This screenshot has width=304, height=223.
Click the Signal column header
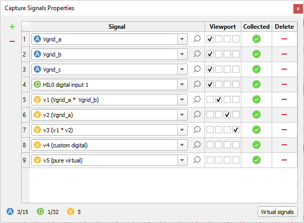click(117, 26)
